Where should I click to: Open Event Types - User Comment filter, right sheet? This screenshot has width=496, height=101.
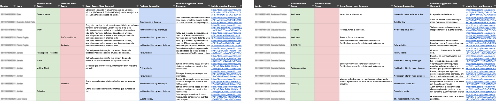click(392, 6)
